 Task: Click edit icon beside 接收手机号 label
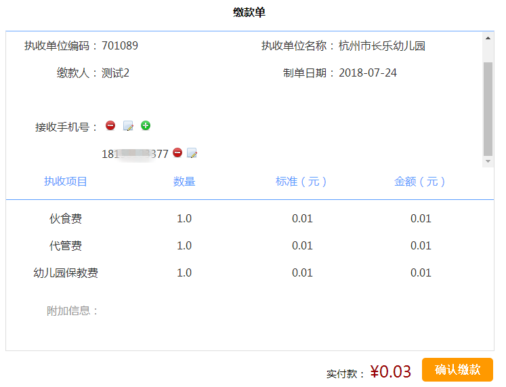coord(128,126)
